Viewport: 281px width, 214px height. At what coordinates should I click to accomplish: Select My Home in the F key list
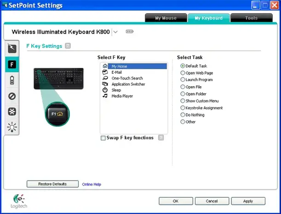[x=137, y=66]
